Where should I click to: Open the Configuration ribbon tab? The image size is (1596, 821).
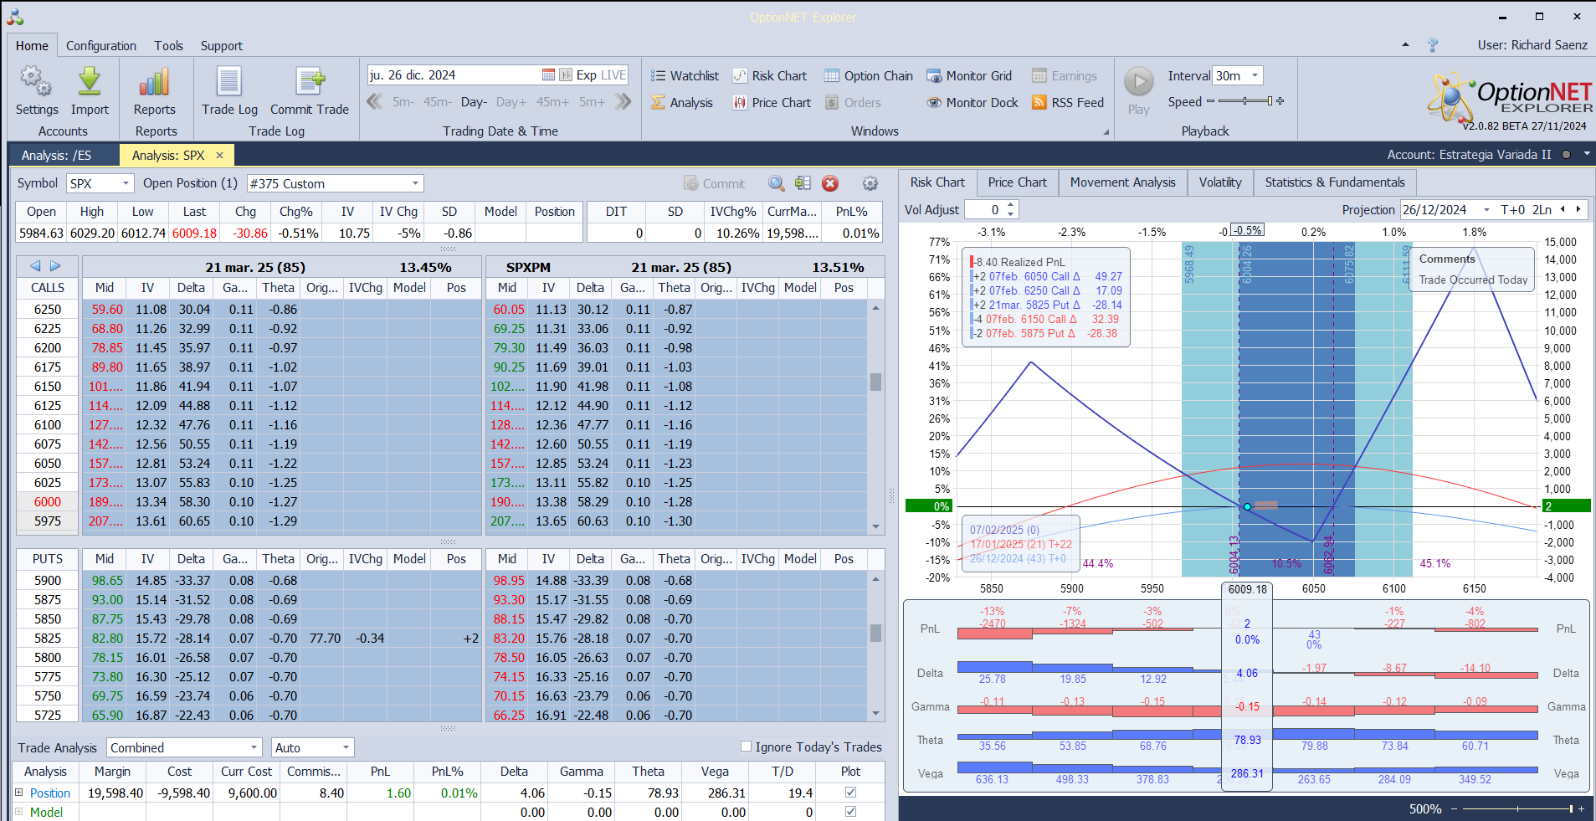tap(101, 46)
